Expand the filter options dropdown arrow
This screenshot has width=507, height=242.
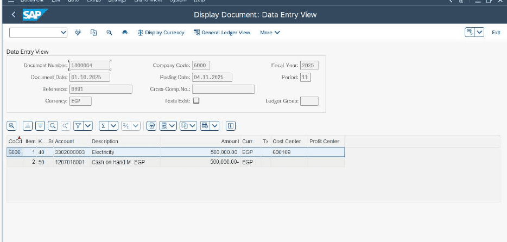click(x=88, y=126)
